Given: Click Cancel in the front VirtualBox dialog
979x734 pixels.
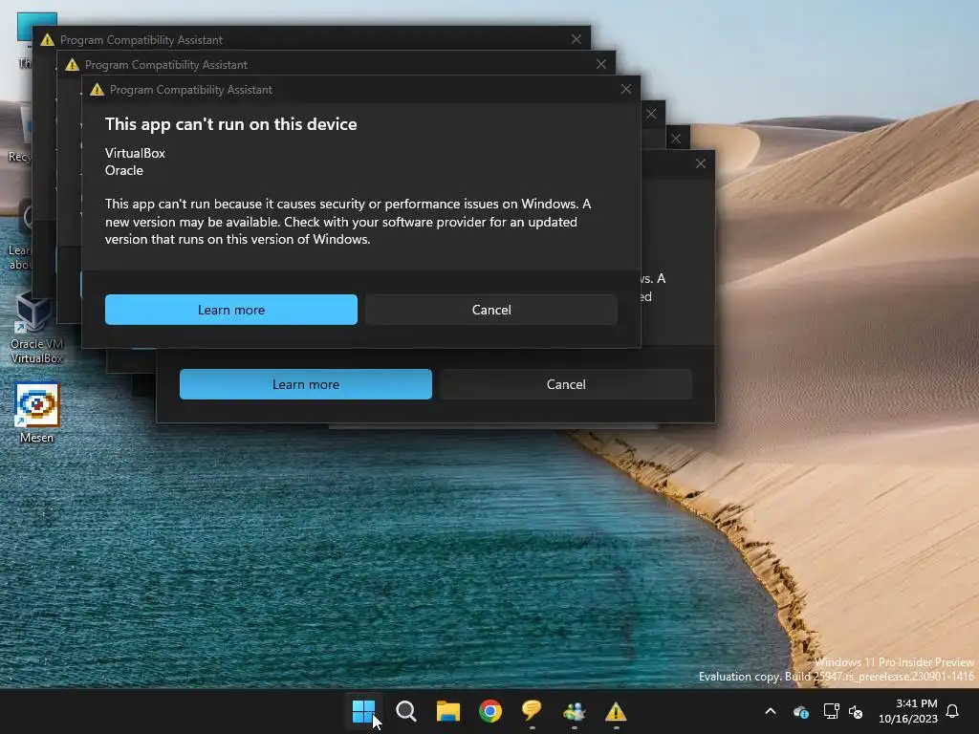Looking at the screenshot, I should tap(491, 310).
